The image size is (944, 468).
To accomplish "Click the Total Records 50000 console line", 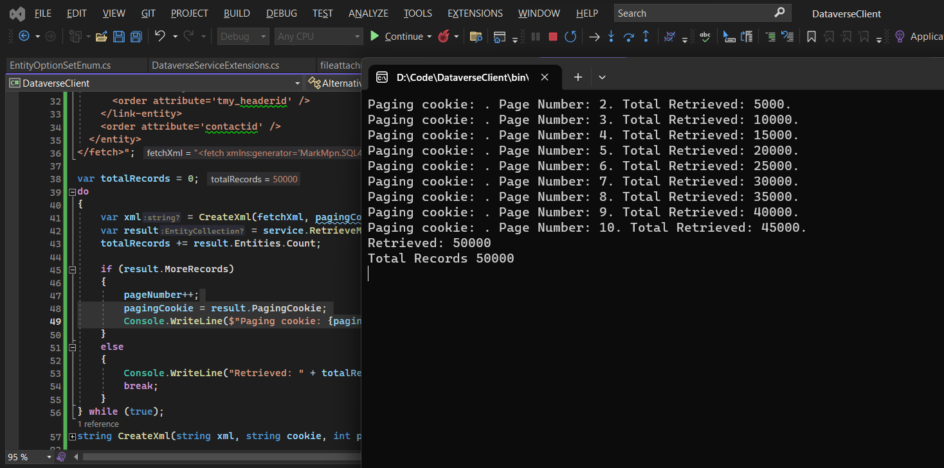I will coord(440,259).
